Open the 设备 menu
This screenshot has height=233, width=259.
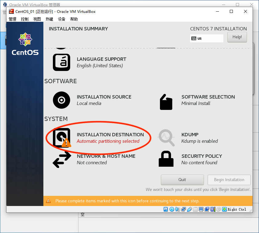62,19
